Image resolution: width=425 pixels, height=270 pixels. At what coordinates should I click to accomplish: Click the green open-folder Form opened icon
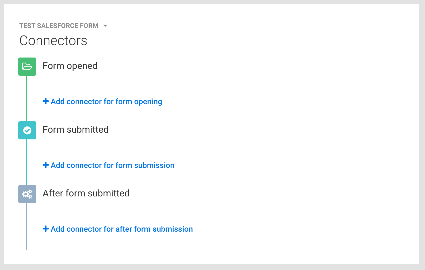point(27,67)
